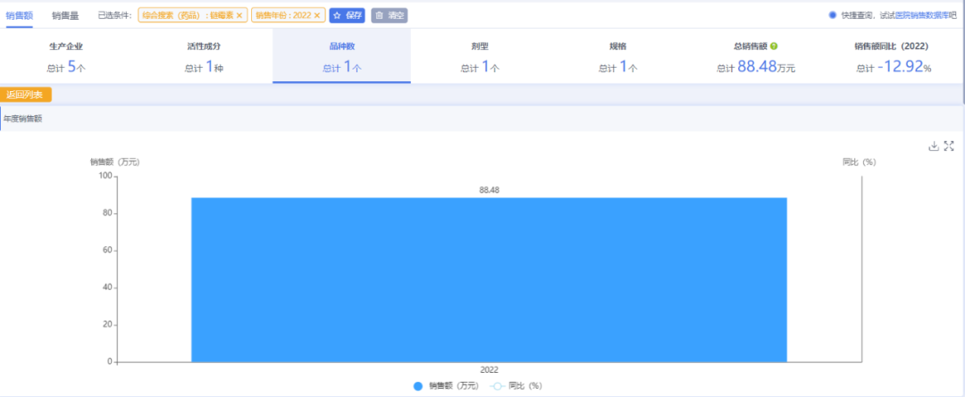Switch to the 销售额 tab

point(19,15)
